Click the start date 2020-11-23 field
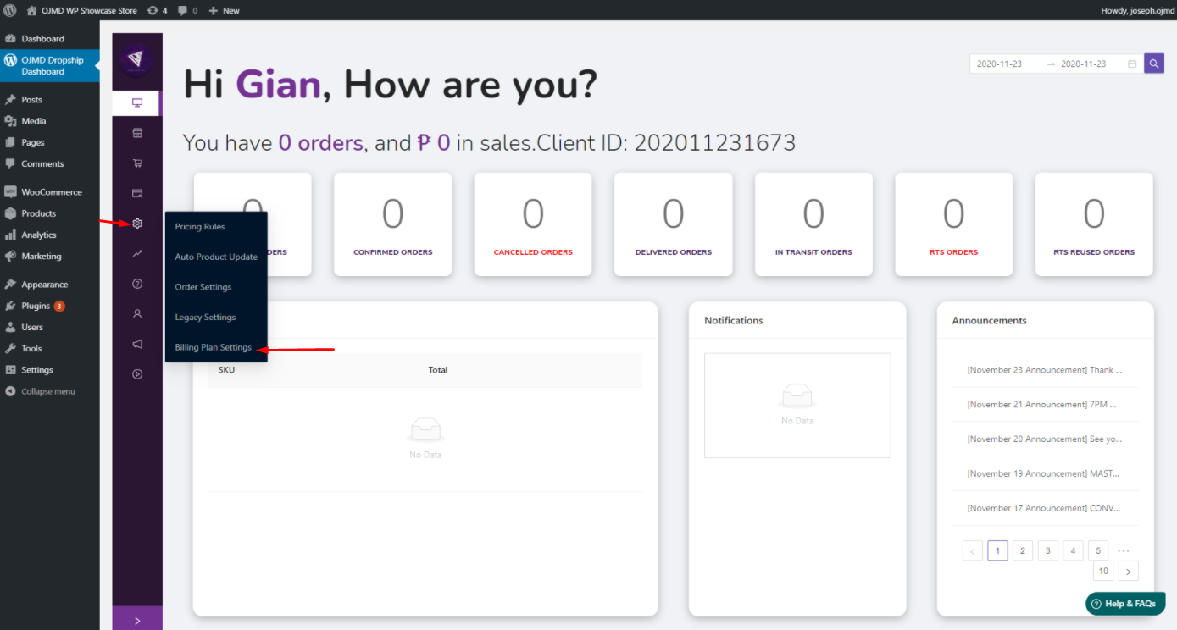This screenshot has width=1177, height=630. click(x=999, y=64)
